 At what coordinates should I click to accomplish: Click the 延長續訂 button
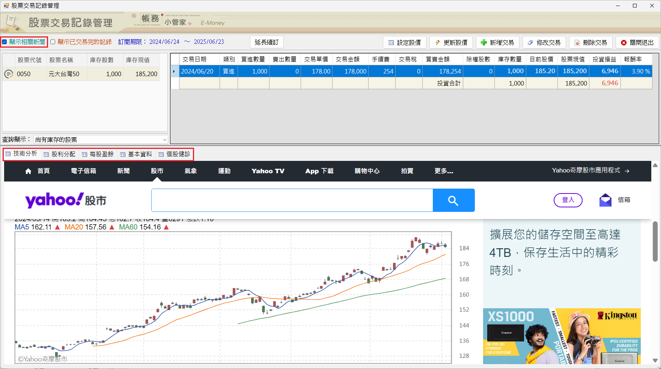267,42
